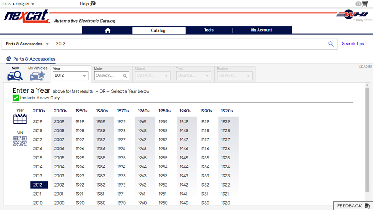
Task: Open the My Account menu
Action: point(261,30)
